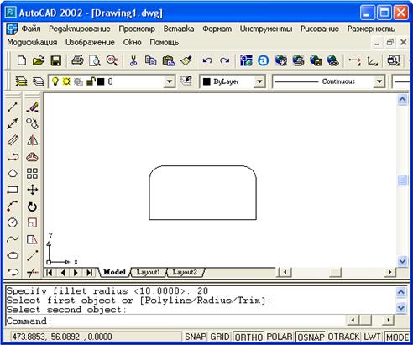Click the black layer 0 color square

pos(101,81)
